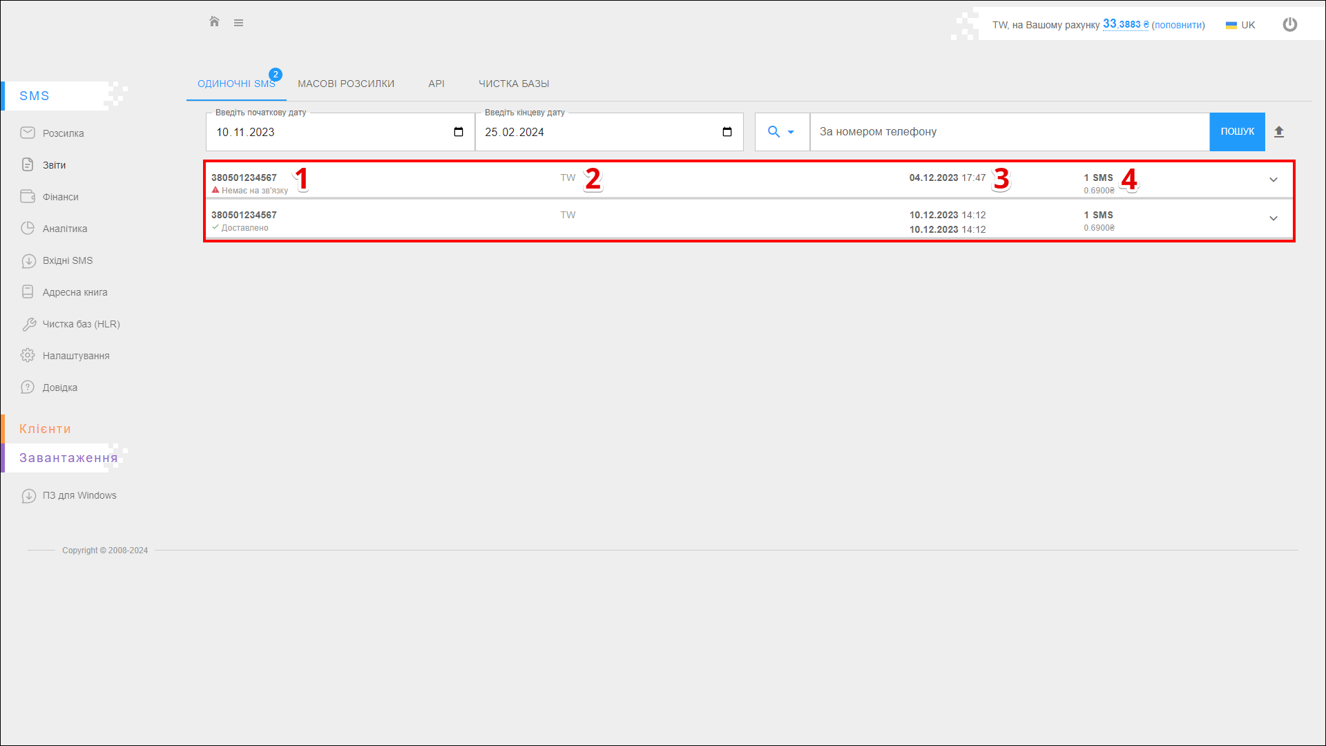Open Вхідні SMS section
Screen dimensions: 1326x746
67,260
